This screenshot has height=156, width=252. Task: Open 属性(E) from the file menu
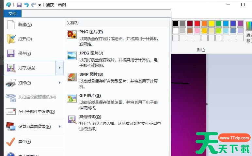pyautogui.click(x=34, y=142)
